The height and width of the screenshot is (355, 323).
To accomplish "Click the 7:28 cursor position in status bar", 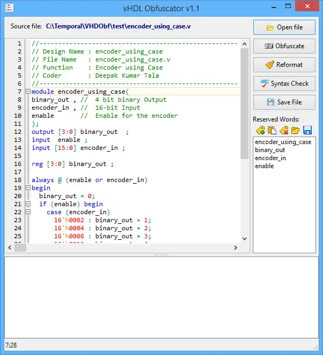I will tap(11, 345).
